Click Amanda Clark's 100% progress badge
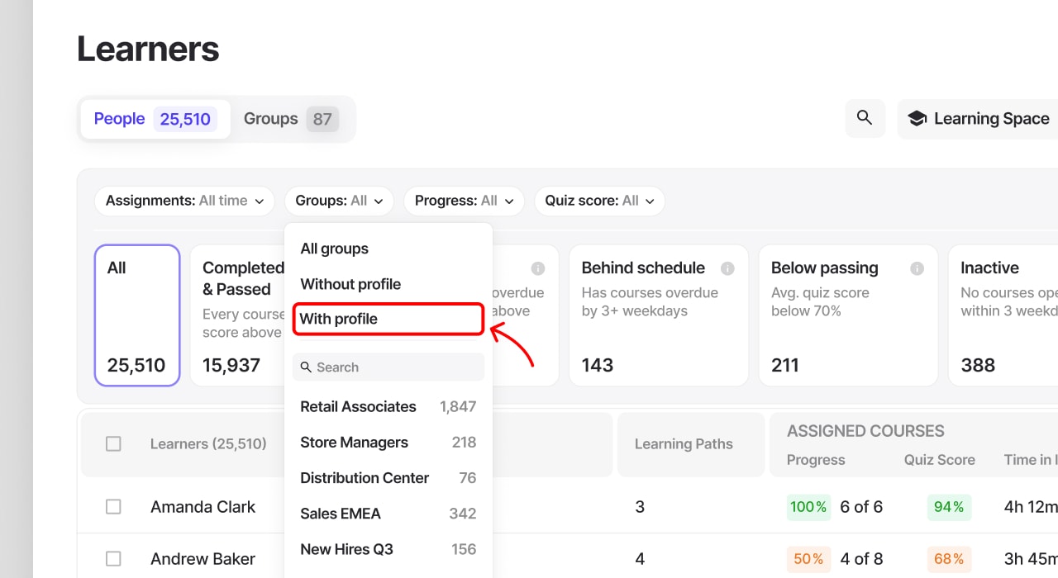Screen dimensions: 1058x578 (x=808, y=507)
